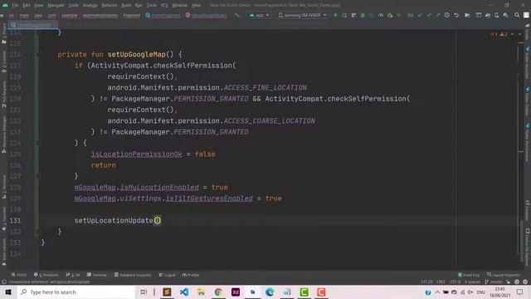Viewport: 531px width, 299px height.
Task: Open the Profiler gauge icon in toolbar
Action: [381, 15]
